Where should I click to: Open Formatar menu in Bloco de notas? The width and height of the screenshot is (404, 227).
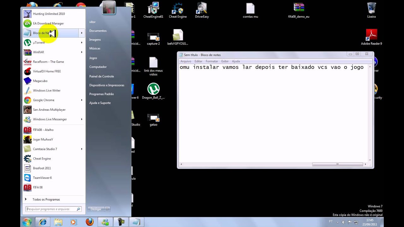coord(212,61)
